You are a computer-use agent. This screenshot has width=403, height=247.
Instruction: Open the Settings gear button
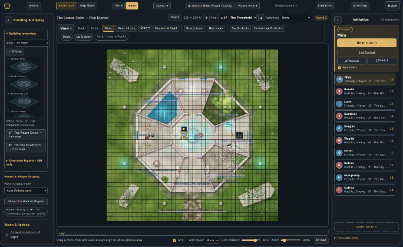click(x=360, y=6)
